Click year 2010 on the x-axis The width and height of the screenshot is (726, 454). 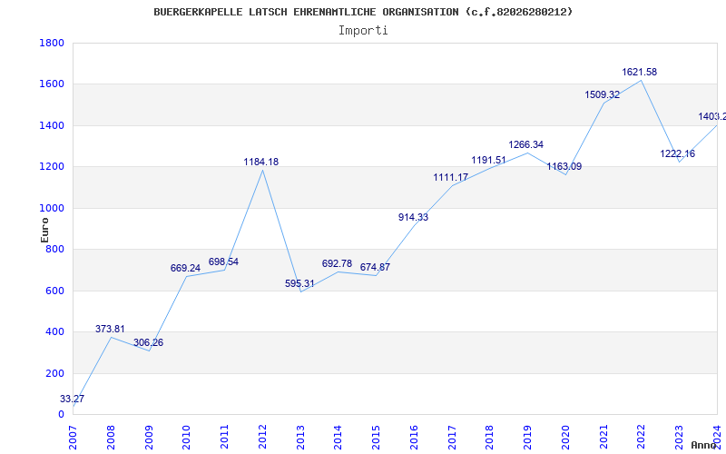coord(187,437)
